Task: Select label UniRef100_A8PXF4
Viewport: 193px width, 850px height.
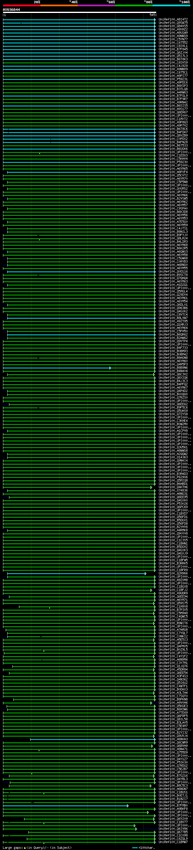Action: (173, 172)
